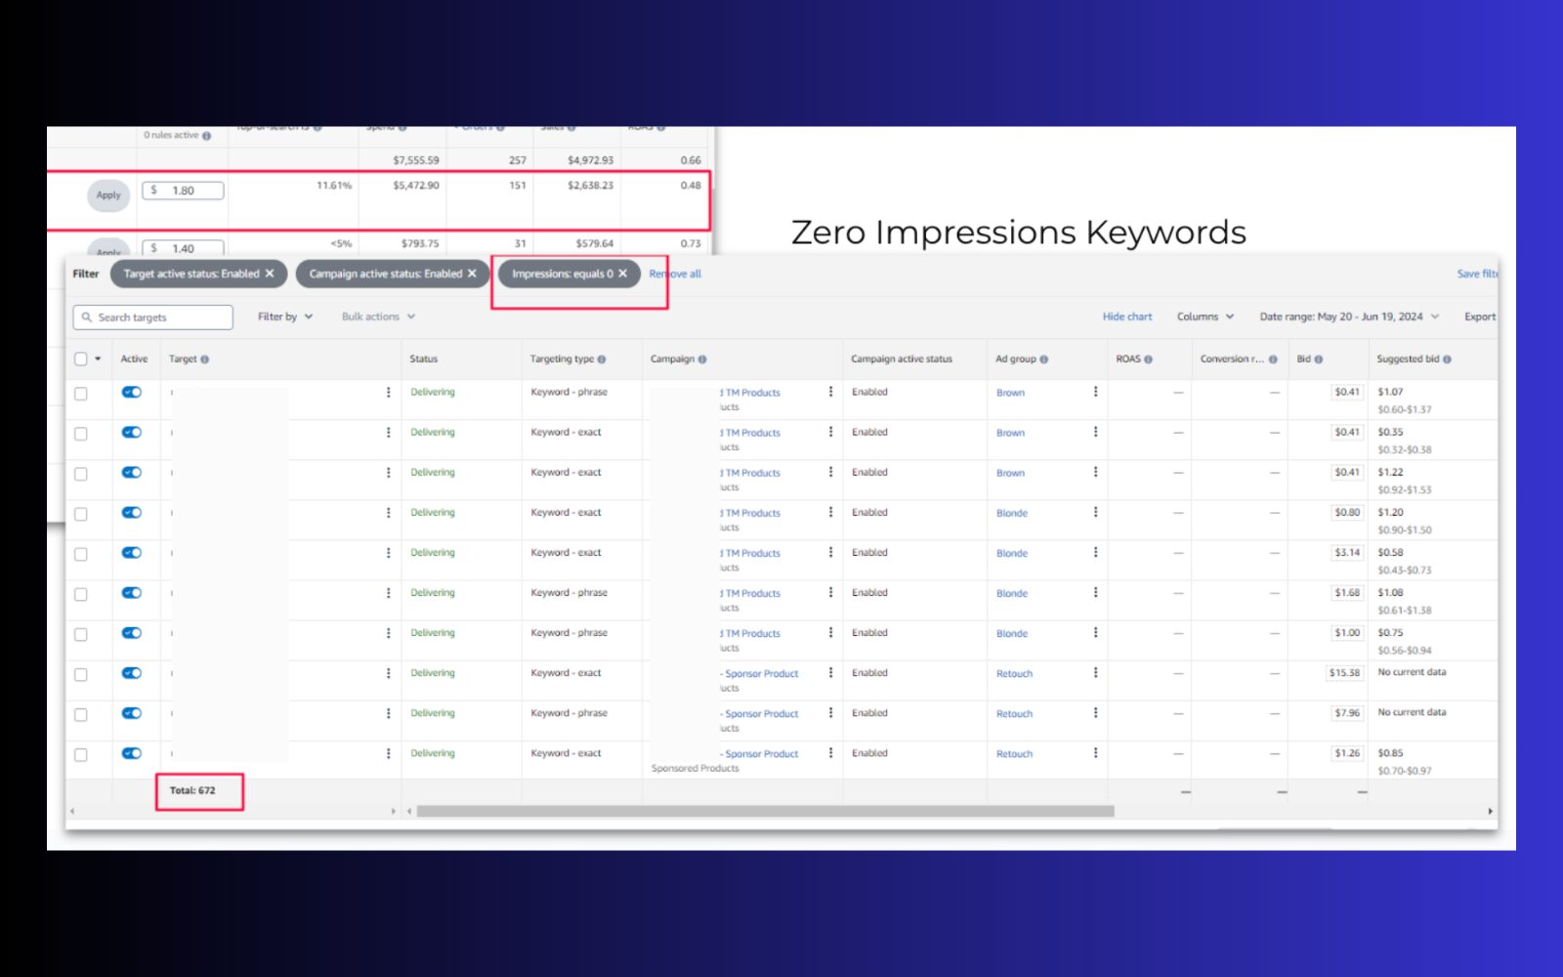
Task: Open Retouch ad group in $15.38 bid row
Action: [1014, 674]
